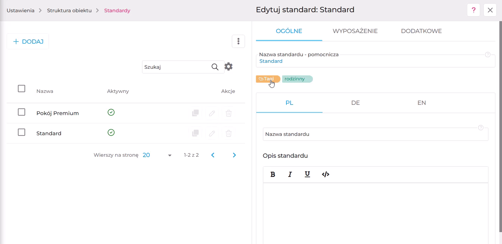Image resolution: width=502 pixels, height=244 pixels.
Task: Click help icon above Nazwa standardu field
Action: coord(481,128)
